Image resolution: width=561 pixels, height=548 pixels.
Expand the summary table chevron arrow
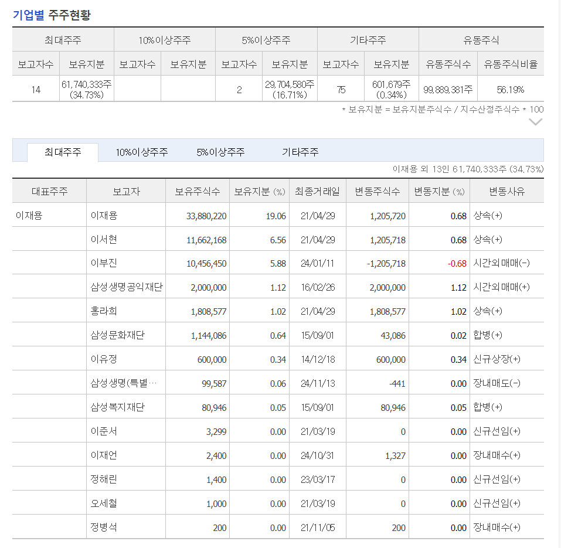535,122
